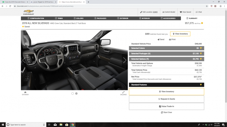
Task: Click the Net Price info icon
Action: 202,23
